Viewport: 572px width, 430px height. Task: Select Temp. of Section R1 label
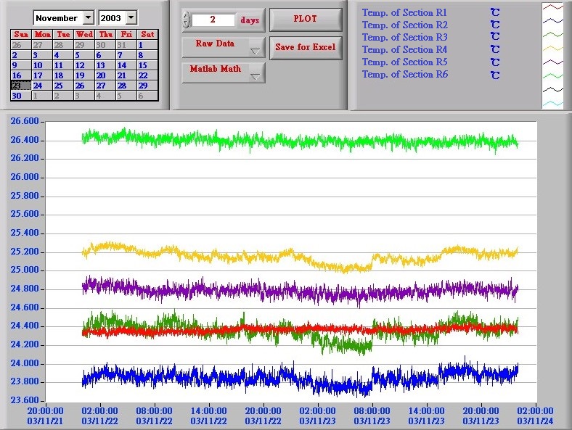(x=404, y=12)
